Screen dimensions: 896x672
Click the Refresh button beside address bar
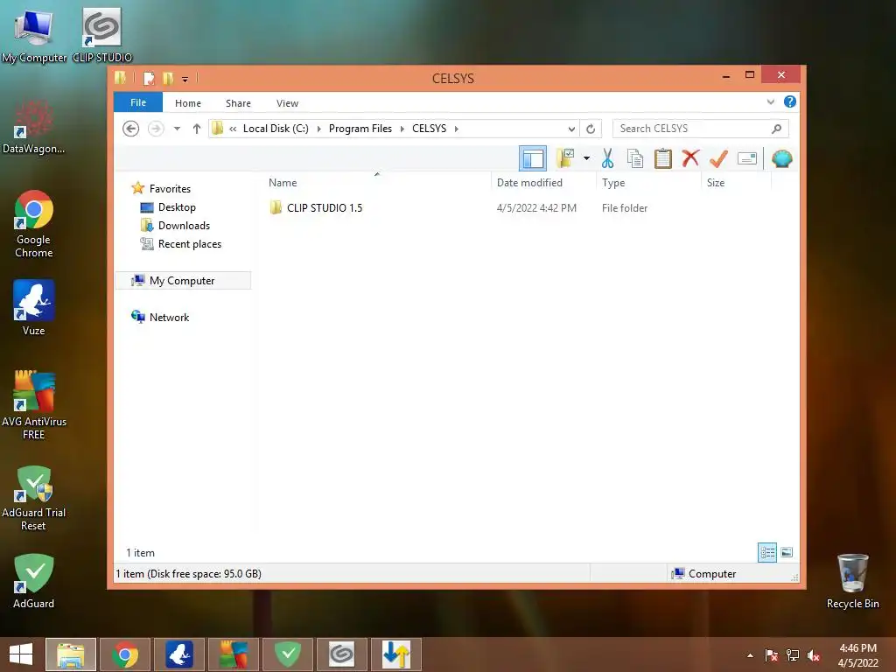click(591, 129)
